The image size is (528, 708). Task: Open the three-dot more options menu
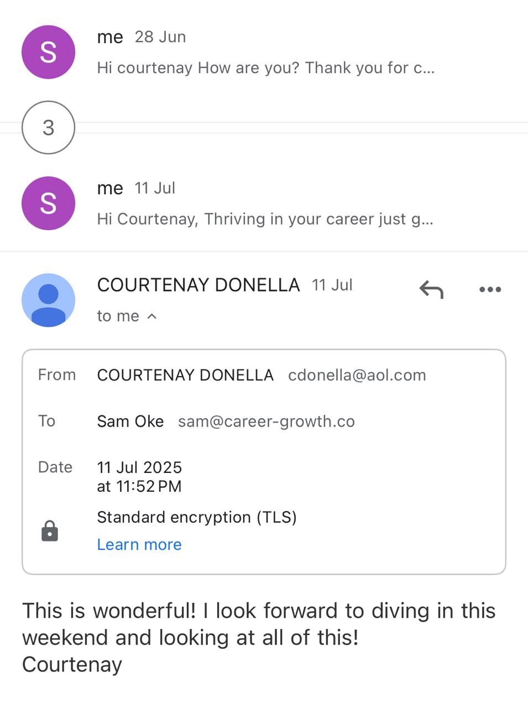(x=490, y=289)
